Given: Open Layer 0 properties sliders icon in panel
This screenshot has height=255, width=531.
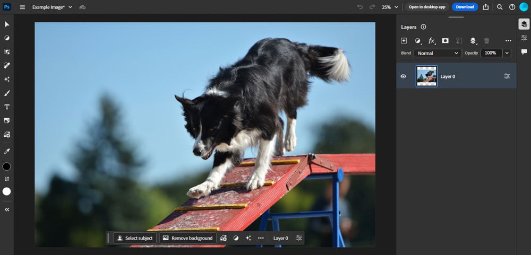Looking at the screenshot, I should coord(507,76).
